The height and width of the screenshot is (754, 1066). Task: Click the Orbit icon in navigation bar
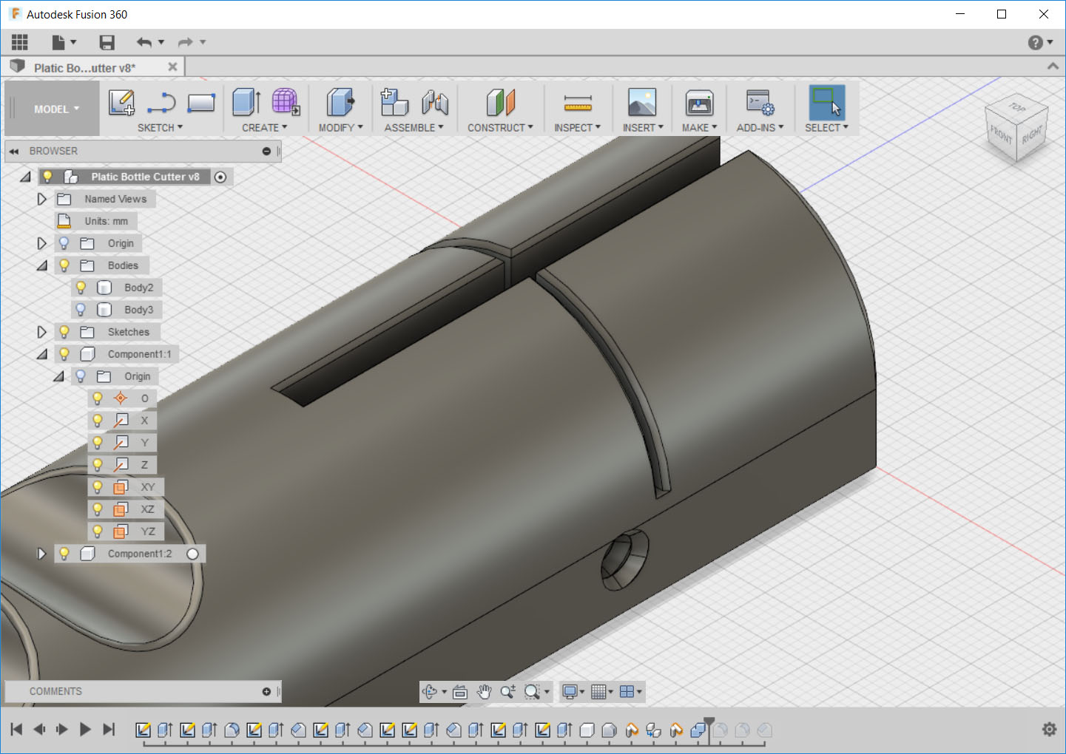(x=431, y=692)
